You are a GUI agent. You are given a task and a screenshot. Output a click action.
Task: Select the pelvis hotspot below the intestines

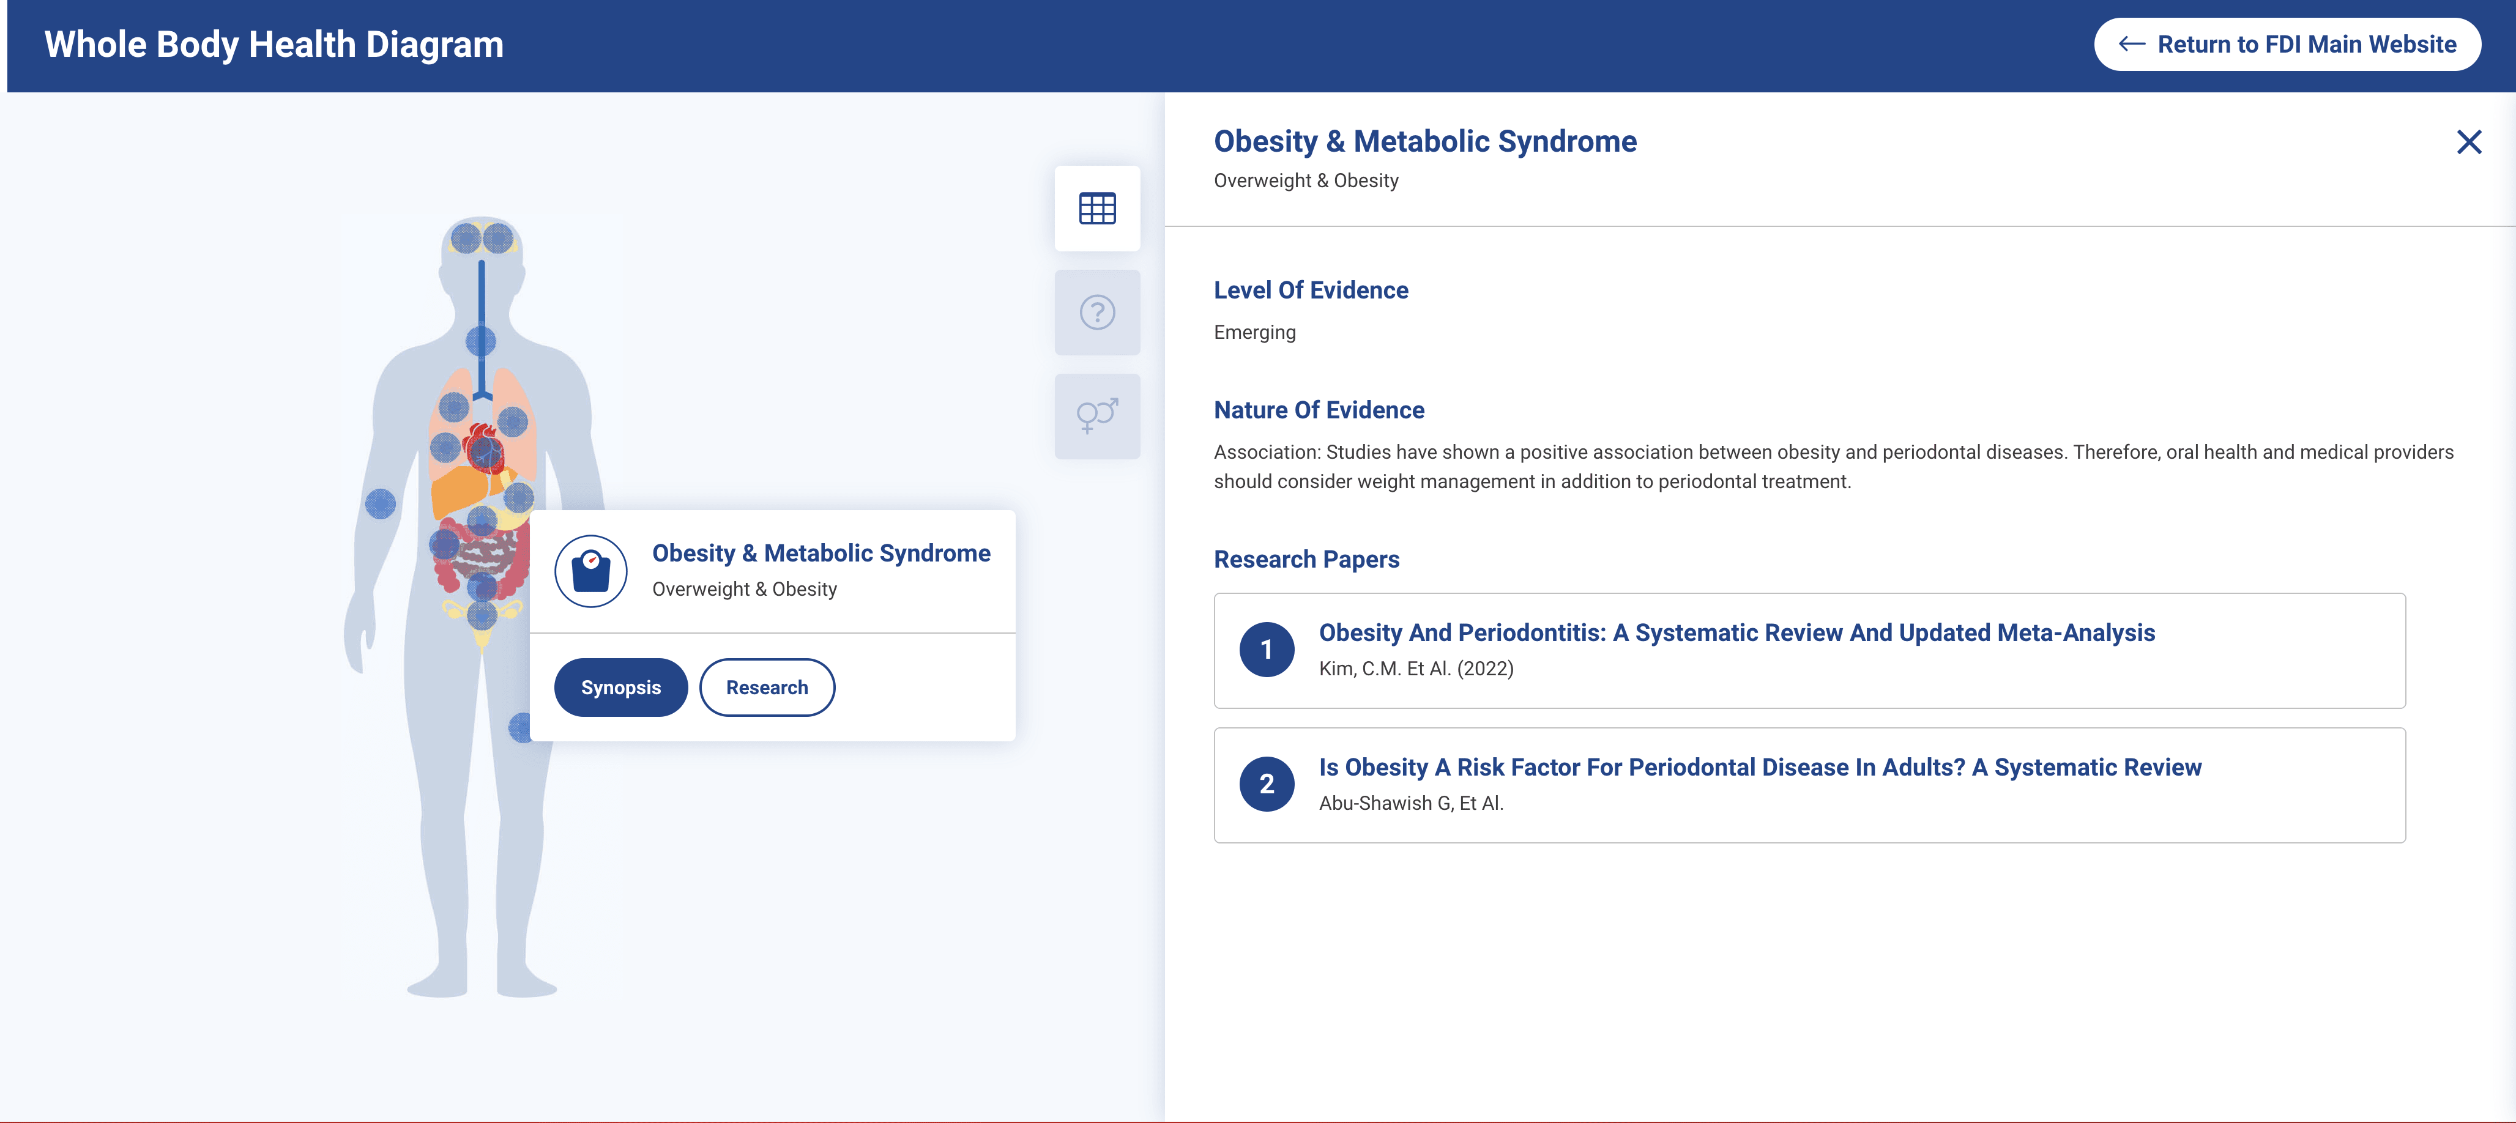click(482, 615)
